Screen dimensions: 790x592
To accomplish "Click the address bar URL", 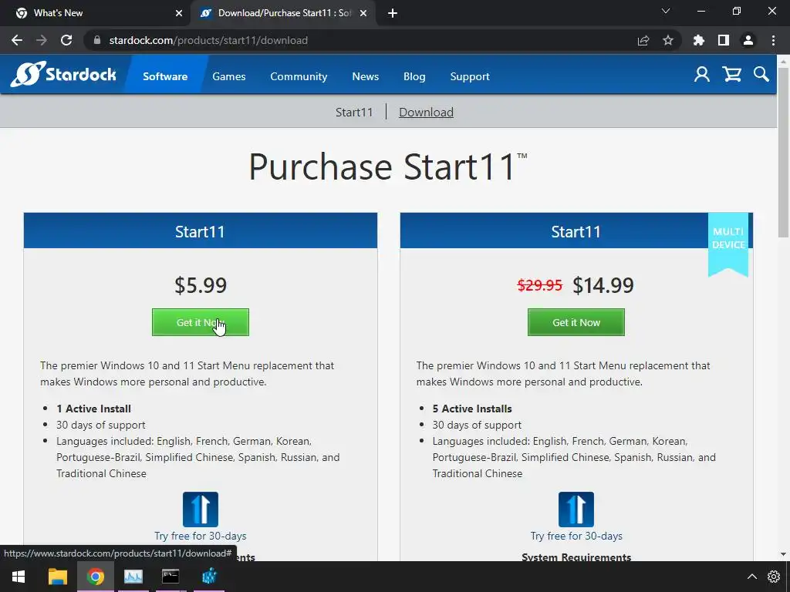I will pos(208,40).
